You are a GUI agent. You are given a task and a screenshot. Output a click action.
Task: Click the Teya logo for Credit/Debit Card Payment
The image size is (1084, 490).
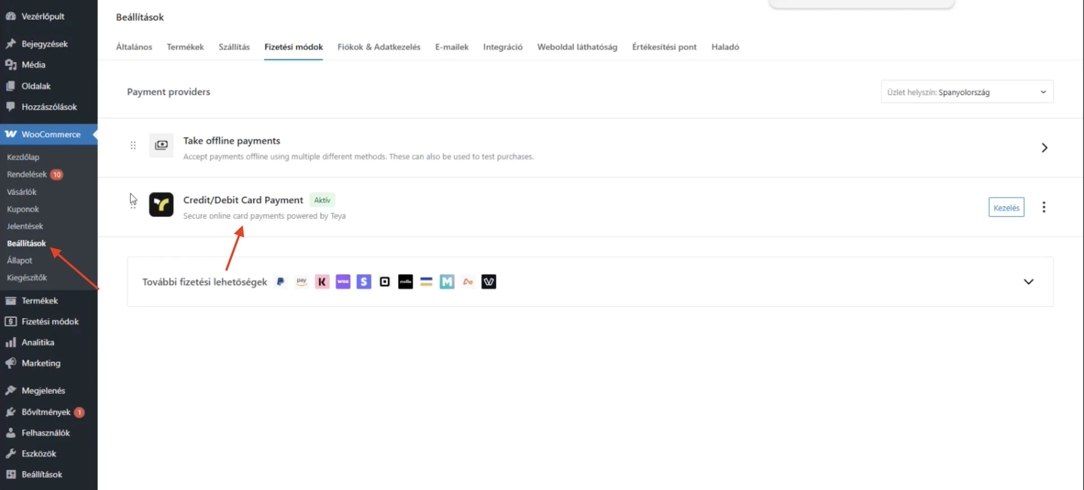click(161, 205)
